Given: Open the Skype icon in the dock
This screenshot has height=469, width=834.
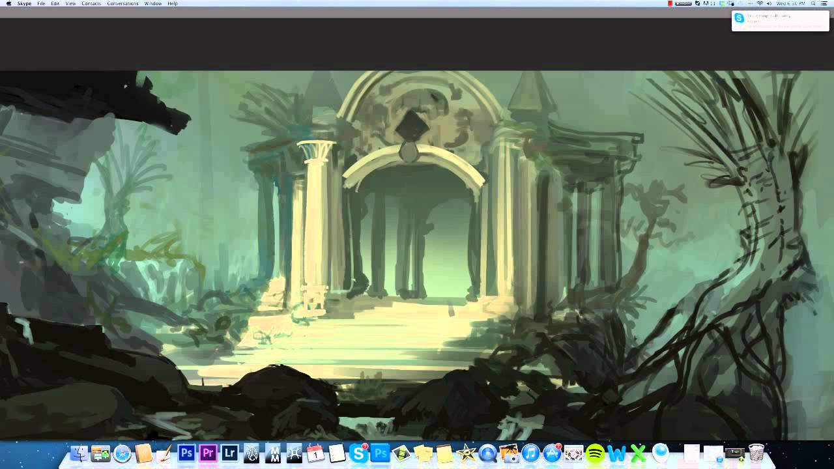Looking at the screenshot, I should pos(358,453).
